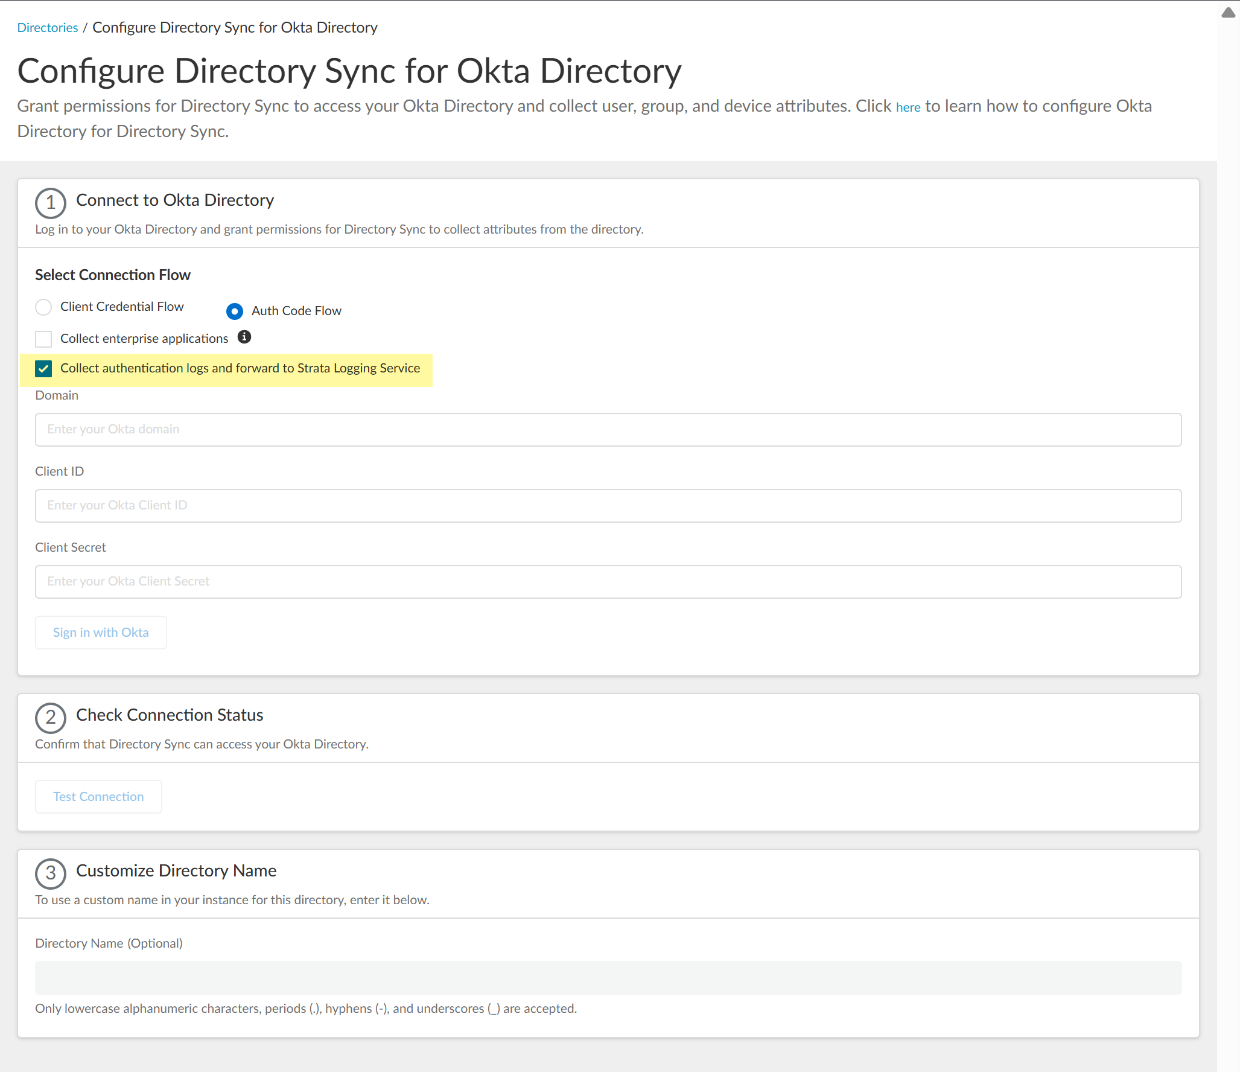
Task: Click into the Client ID field
Action: pyautogui.click(x=608, y=505)
